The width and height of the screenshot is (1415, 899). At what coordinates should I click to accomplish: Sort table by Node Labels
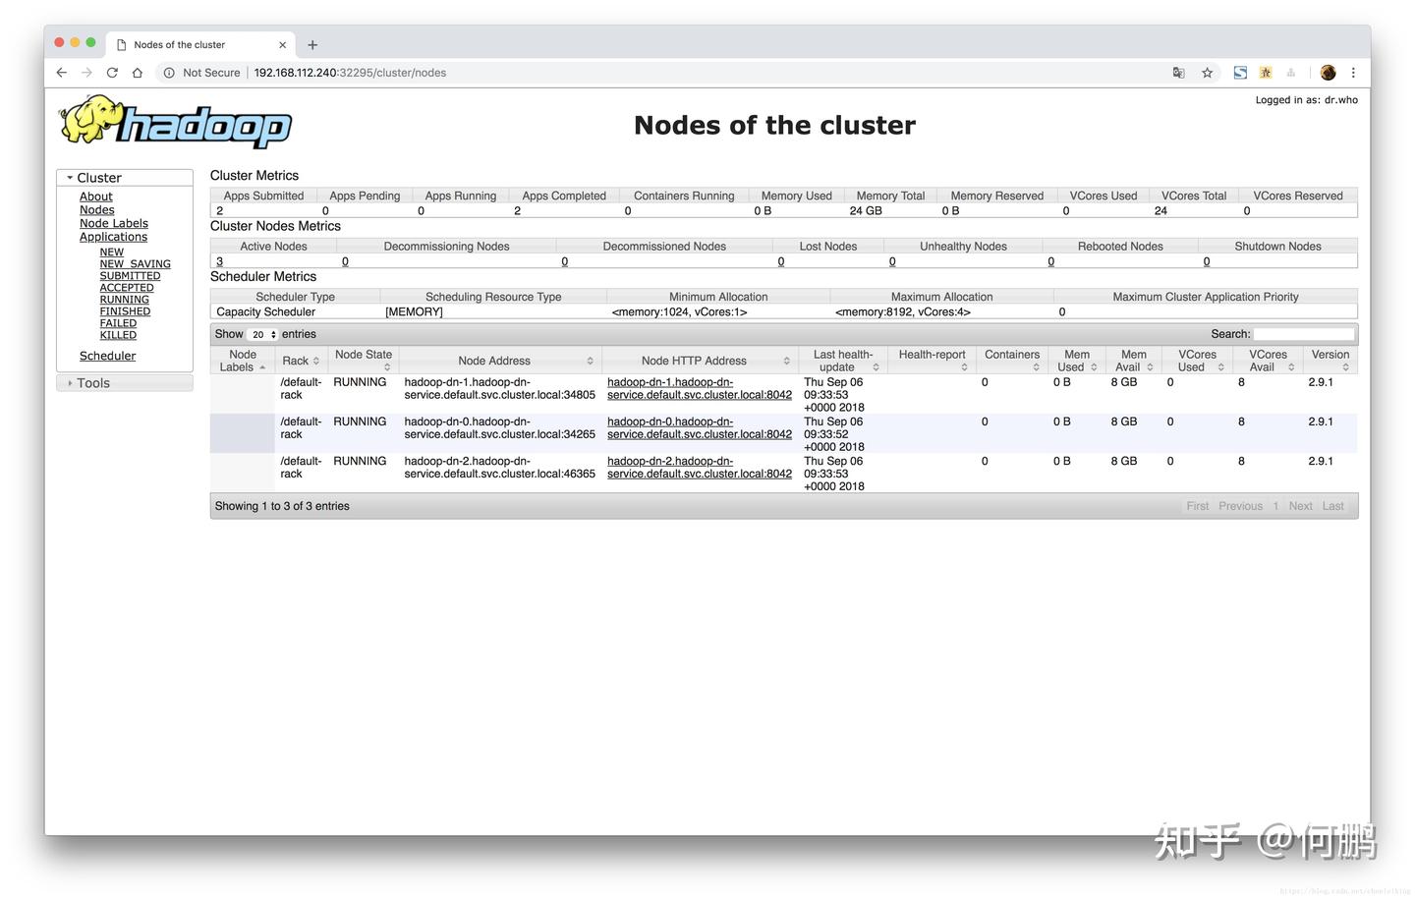(x=243, y=361)
